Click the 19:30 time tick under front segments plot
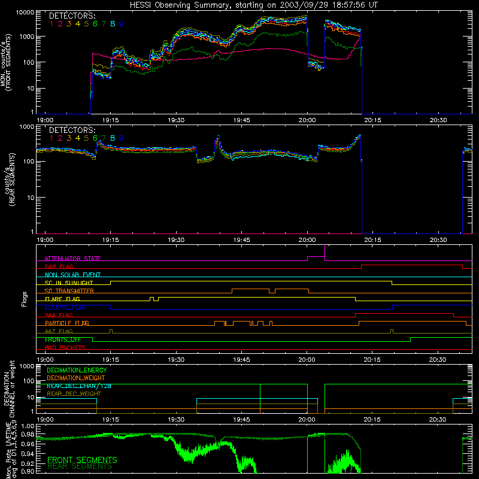This screenshot has height=479, width=479. tap(176, 120)
